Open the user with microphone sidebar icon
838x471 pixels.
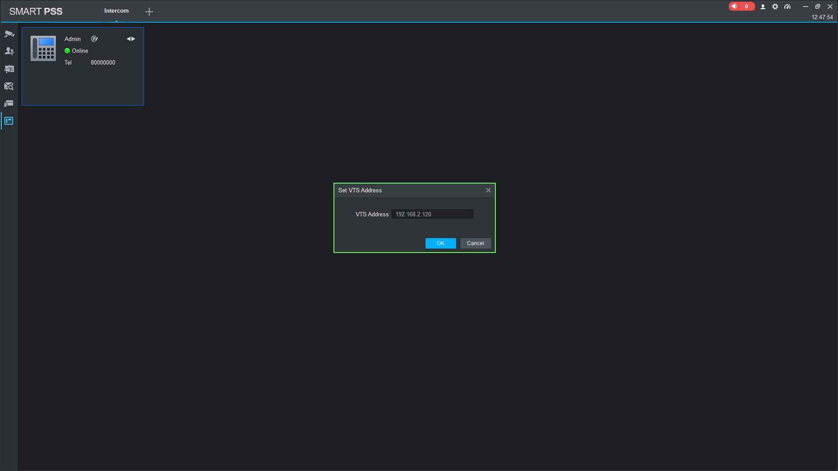pyautogui.click(x=9, y=51)
